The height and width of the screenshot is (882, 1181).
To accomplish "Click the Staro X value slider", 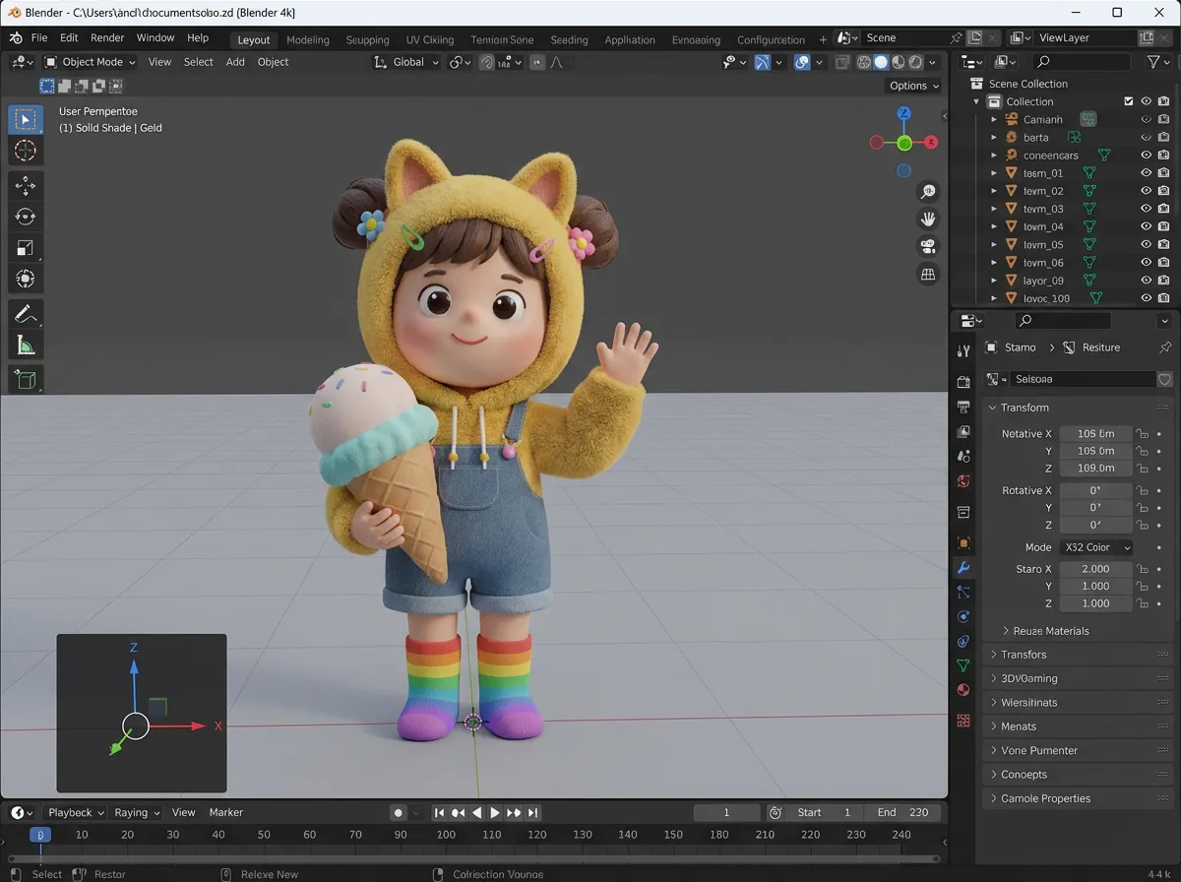I will pos(1095,569).
